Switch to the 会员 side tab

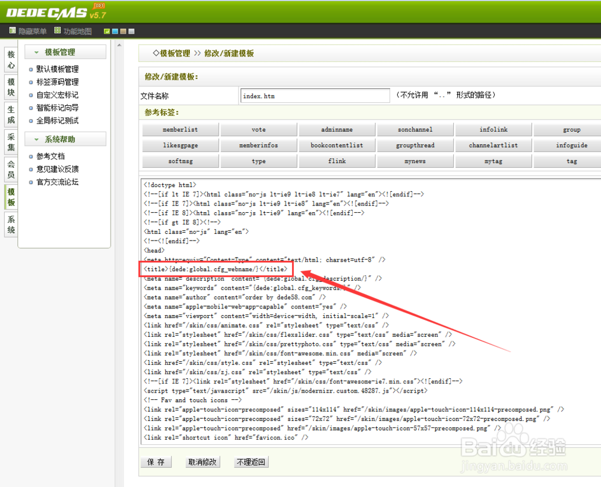11,170
